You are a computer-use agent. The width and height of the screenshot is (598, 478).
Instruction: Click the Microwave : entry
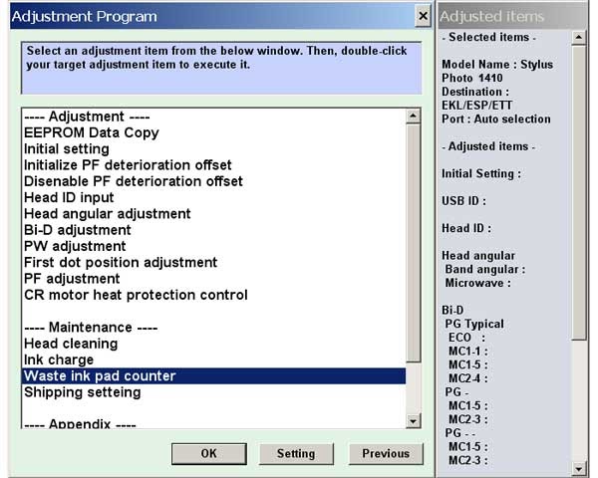pyautogui.click(x=477, y=283)
